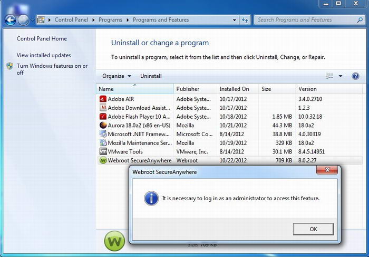Click the Adobe Flash Player icon
The image size is (369, 257).
(103, 117)
